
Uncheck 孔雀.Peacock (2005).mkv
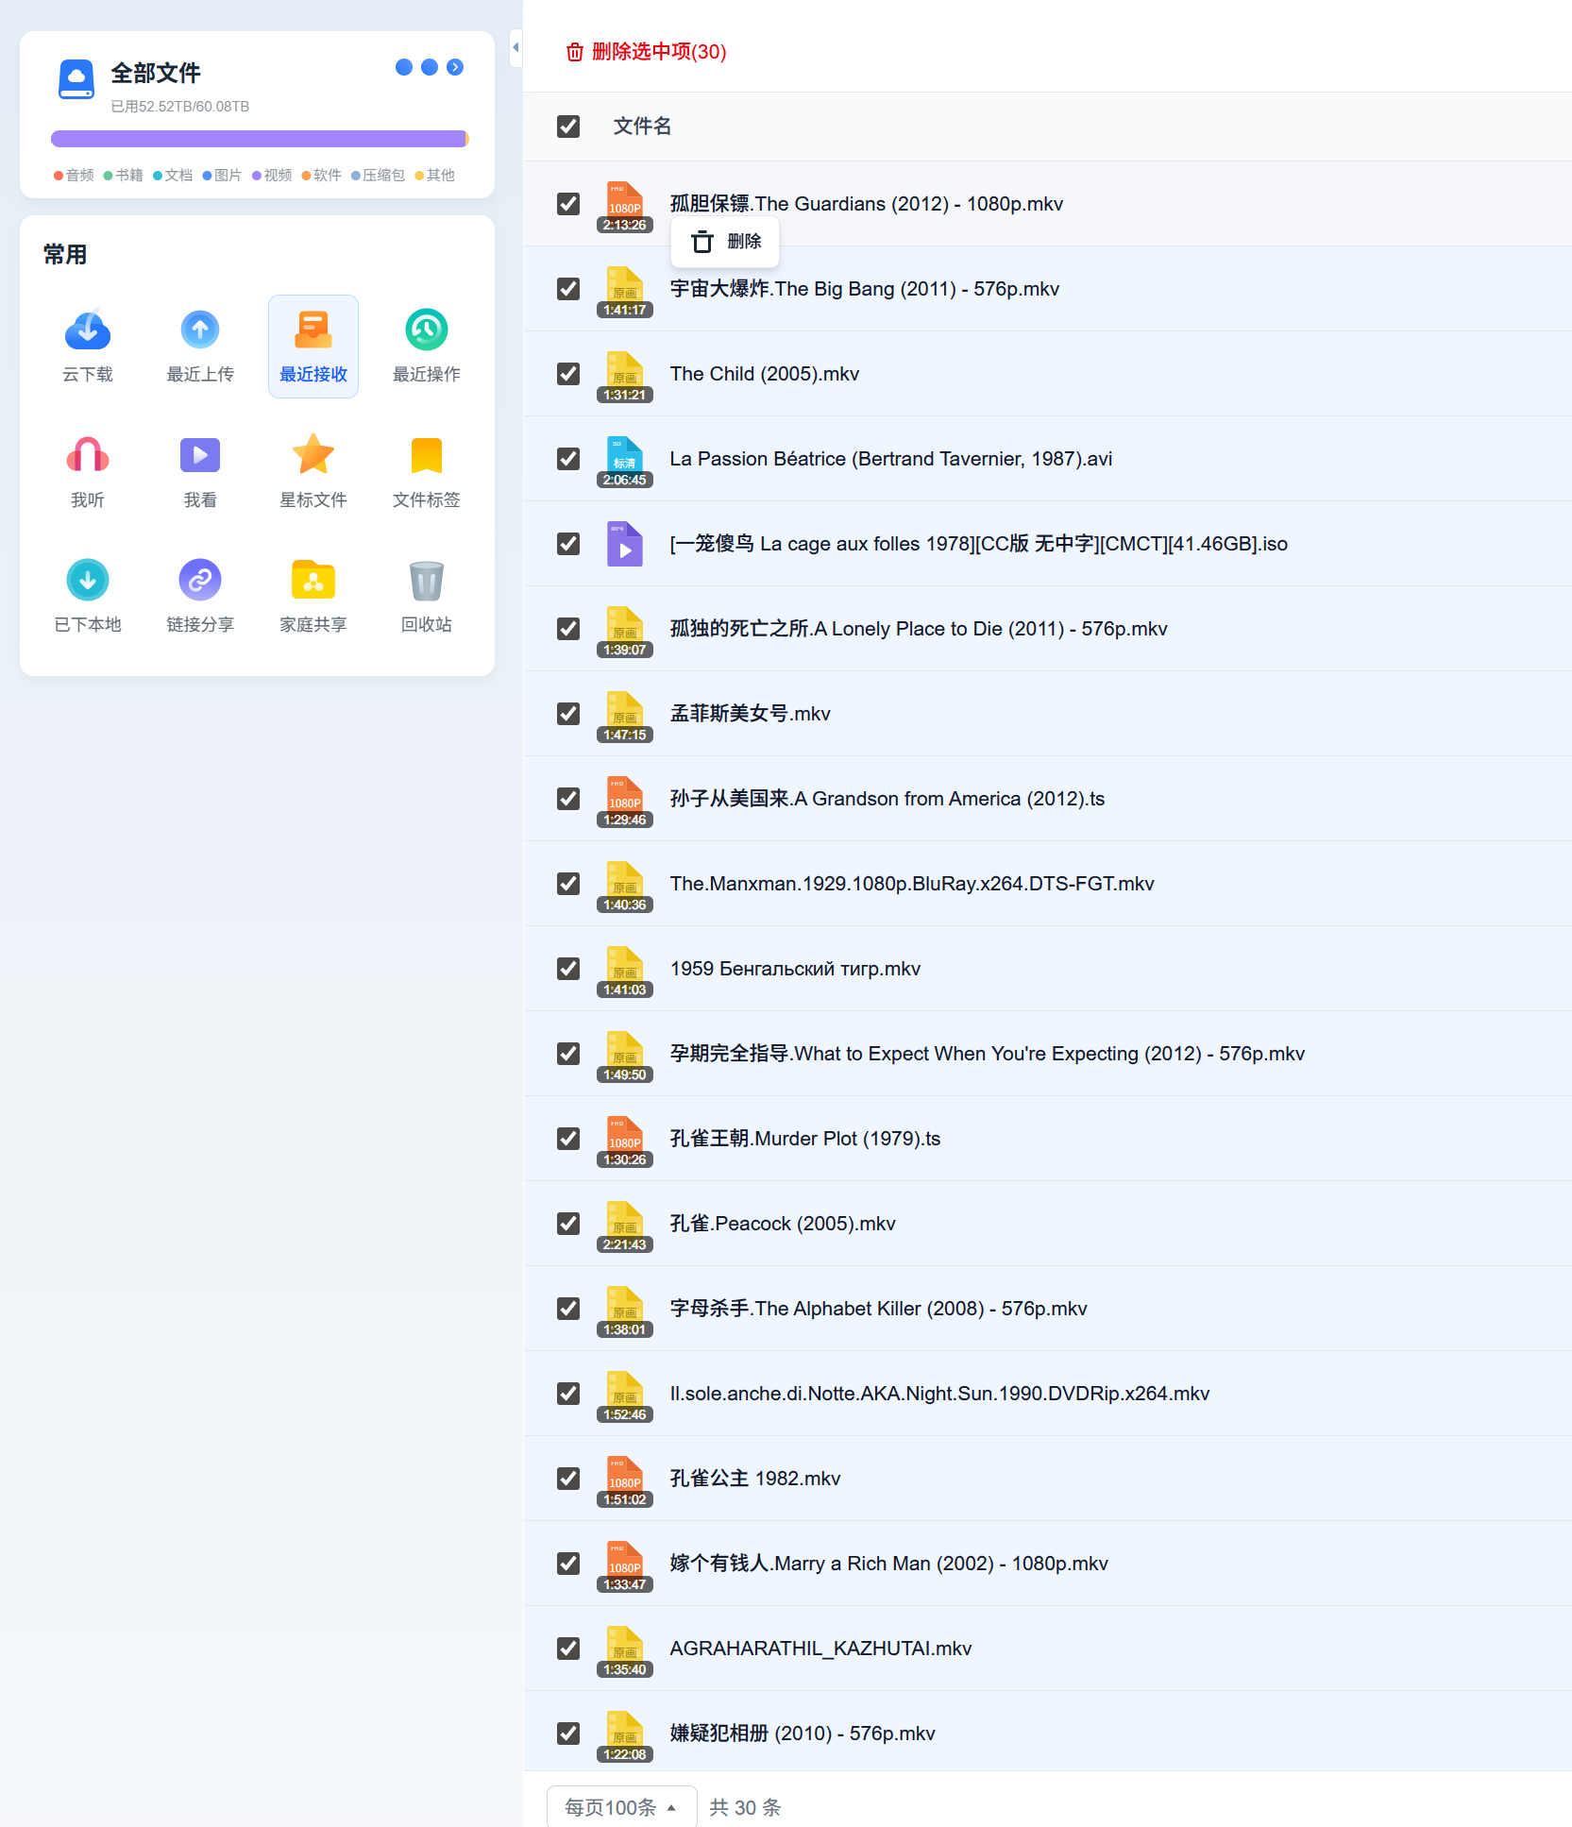[567, 1224]
